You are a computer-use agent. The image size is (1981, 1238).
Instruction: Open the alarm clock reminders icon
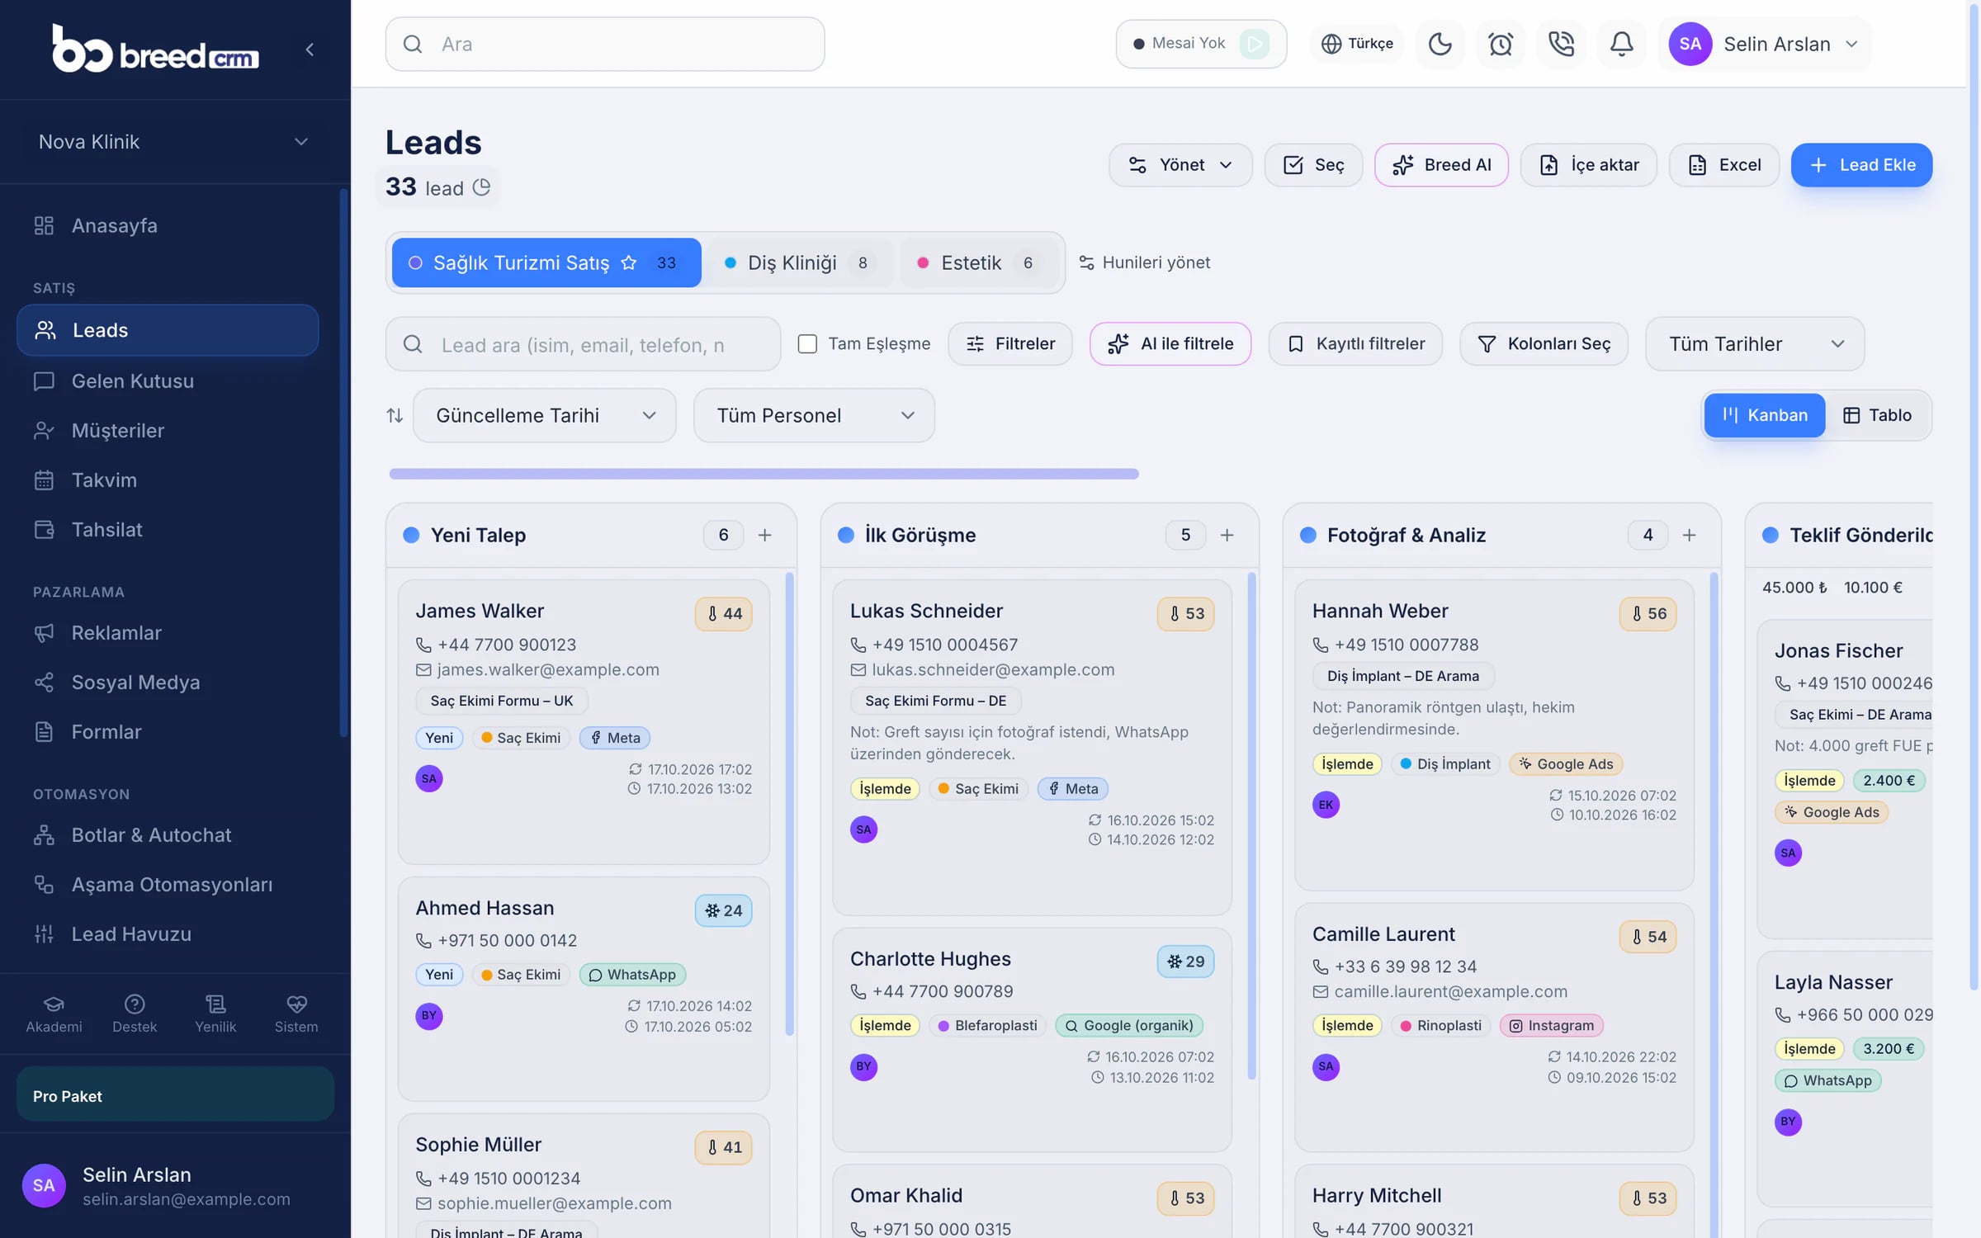click(1501, 44)
